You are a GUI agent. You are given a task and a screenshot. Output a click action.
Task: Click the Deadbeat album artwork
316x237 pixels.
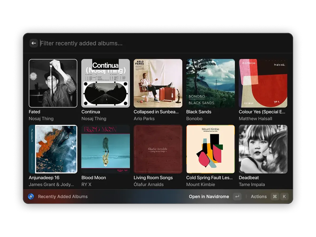point(263,149)
